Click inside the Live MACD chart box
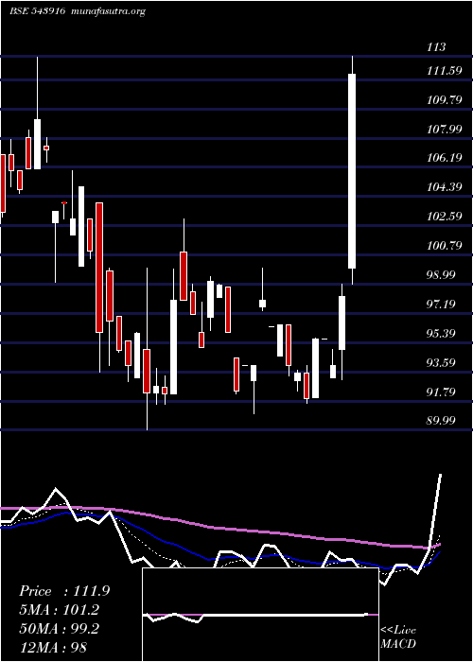 pyautogui.click(x=260, y=615)
